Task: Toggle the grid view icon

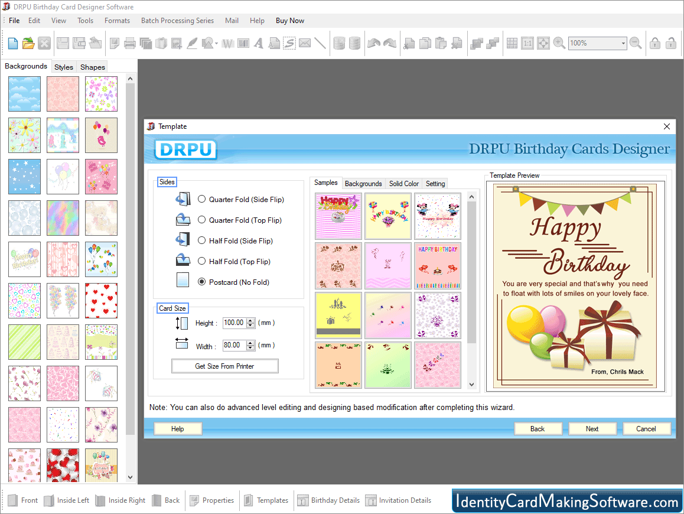Action: pyautogui.click(x=512, y=43)
